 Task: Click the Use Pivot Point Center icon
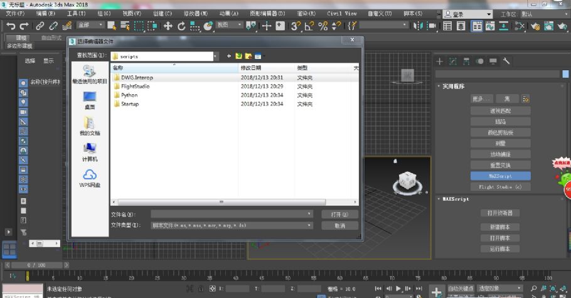(250, 26)
